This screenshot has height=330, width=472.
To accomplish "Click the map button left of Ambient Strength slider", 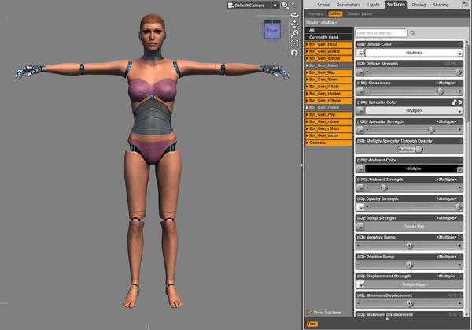I will (360, 187).
